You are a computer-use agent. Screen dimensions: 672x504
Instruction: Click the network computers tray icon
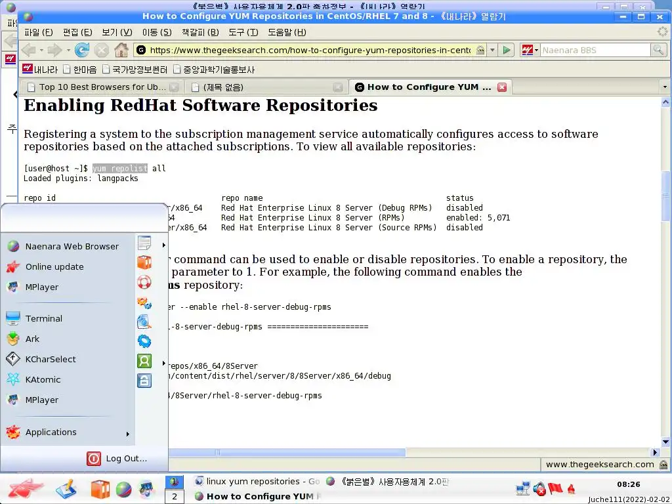523,488
